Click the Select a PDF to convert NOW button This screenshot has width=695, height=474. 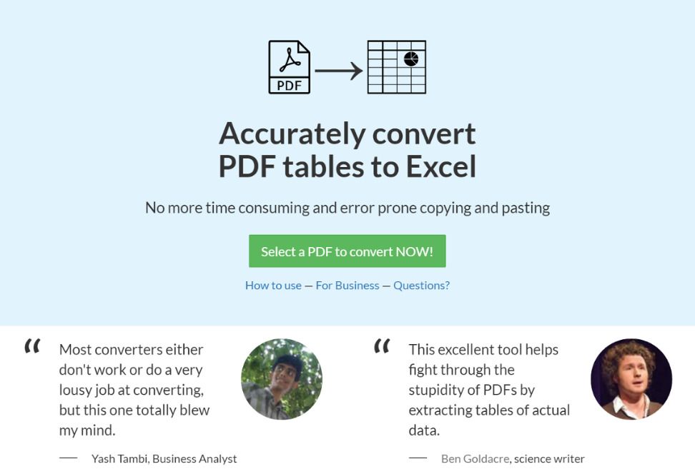point(347,251)
